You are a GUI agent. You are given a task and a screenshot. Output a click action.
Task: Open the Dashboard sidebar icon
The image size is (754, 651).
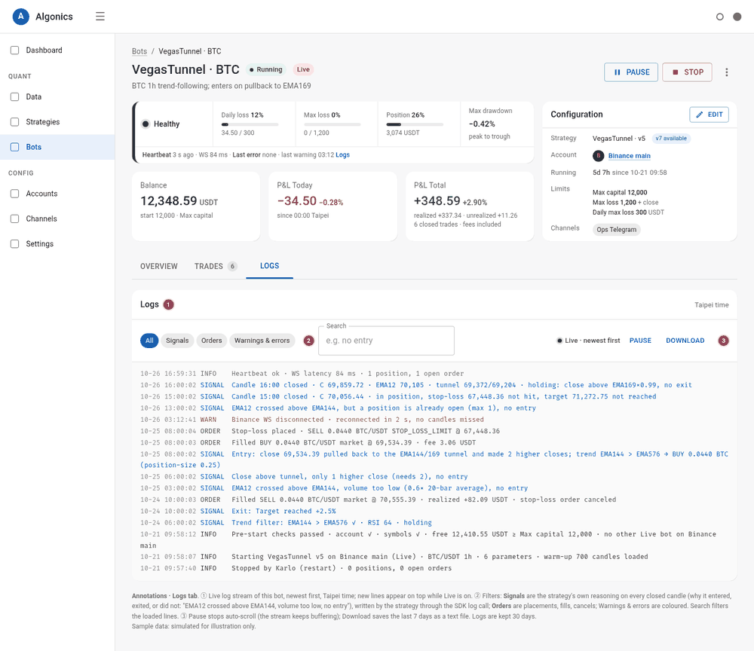point(15,50)
